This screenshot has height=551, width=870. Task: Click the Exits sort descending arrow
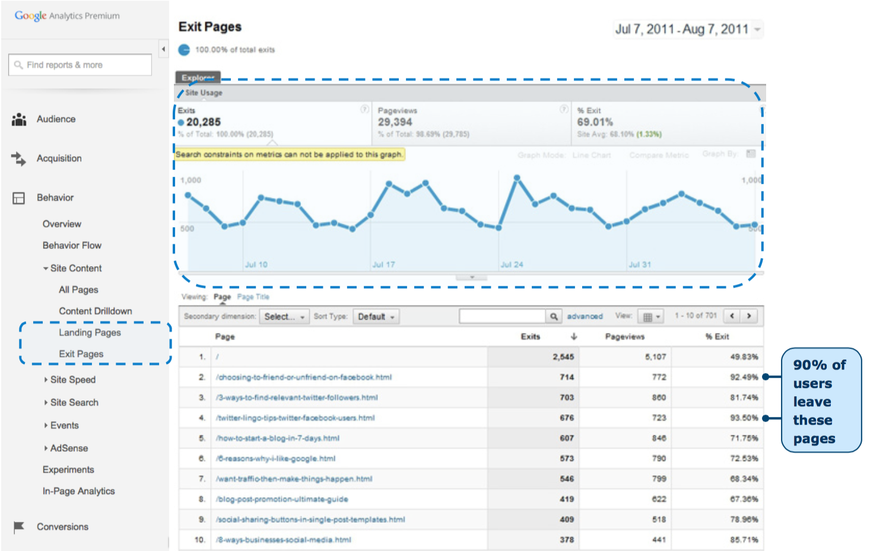click(x=574, y=336)
